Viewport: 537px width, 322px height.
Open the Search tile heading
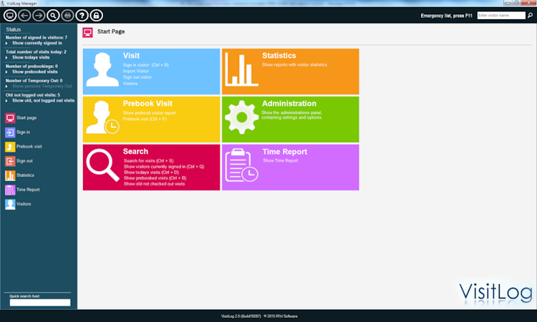(135, 151)
